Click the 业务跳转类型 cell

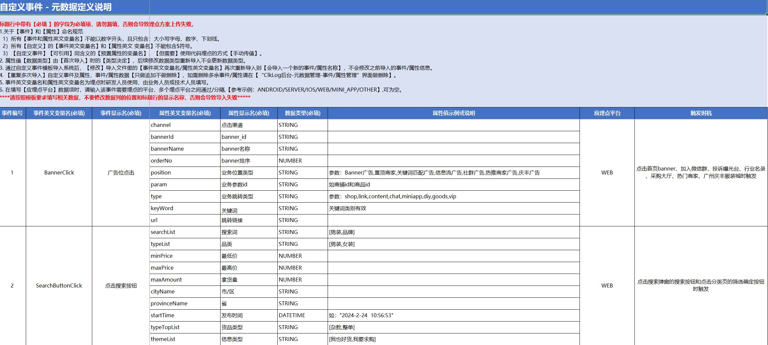coord(249,196)
